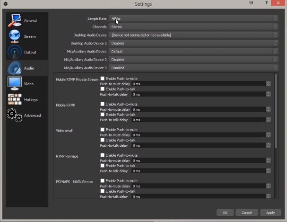Switch to the Advanced settings tab label
Screen dimensions: 287x222
[33, 115]
